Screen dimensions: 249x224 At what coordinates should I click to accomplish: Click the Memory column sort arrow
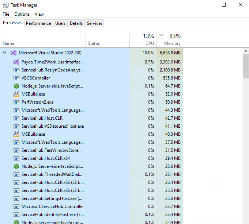[161, 35]
